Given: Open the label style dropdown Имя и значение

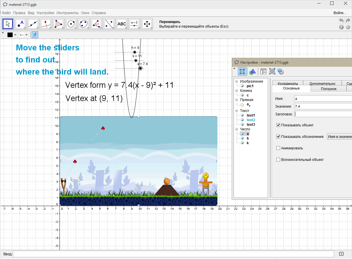Looking at the screenshot, I should click(339, 137).
